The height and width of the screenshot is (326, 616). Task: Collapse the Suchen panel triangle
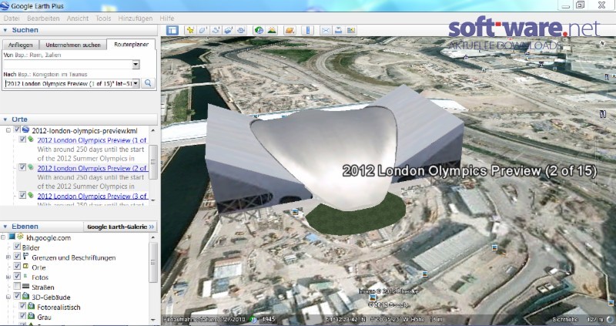pyautogui.click(x=5, y=30)
